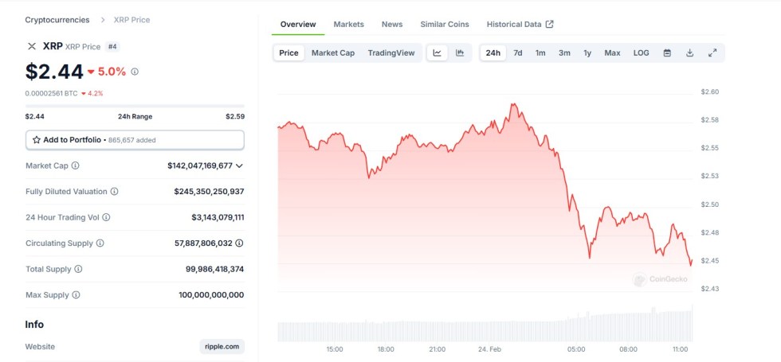The image size is (781, 362).
Task: Download the chart data
Action: tap(690, 53)
